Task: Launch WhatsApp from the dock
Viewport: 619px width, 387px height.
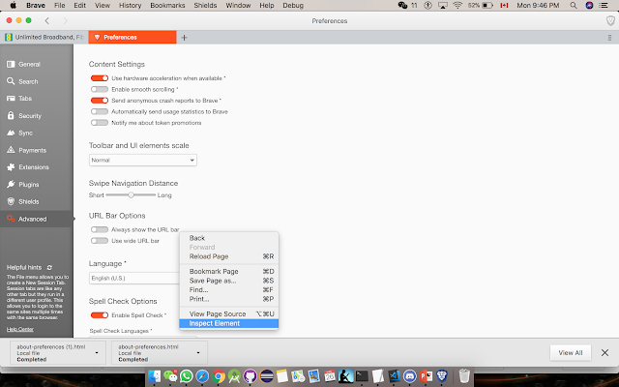Action: 187,375
